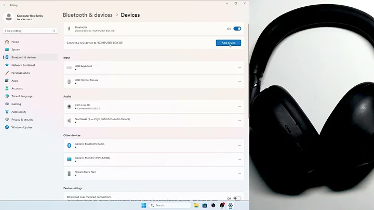The image size is (374, 210).
Task: Click the Personalisation brush icon
Action: [x=7, y=73]
